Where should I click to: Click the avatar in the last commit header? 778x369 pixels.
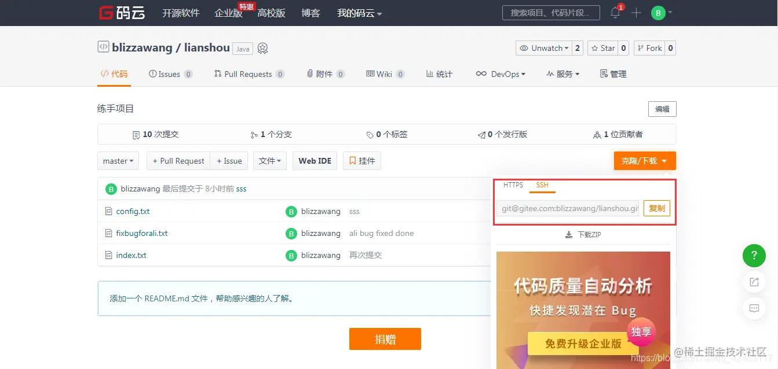click(111, 189)
